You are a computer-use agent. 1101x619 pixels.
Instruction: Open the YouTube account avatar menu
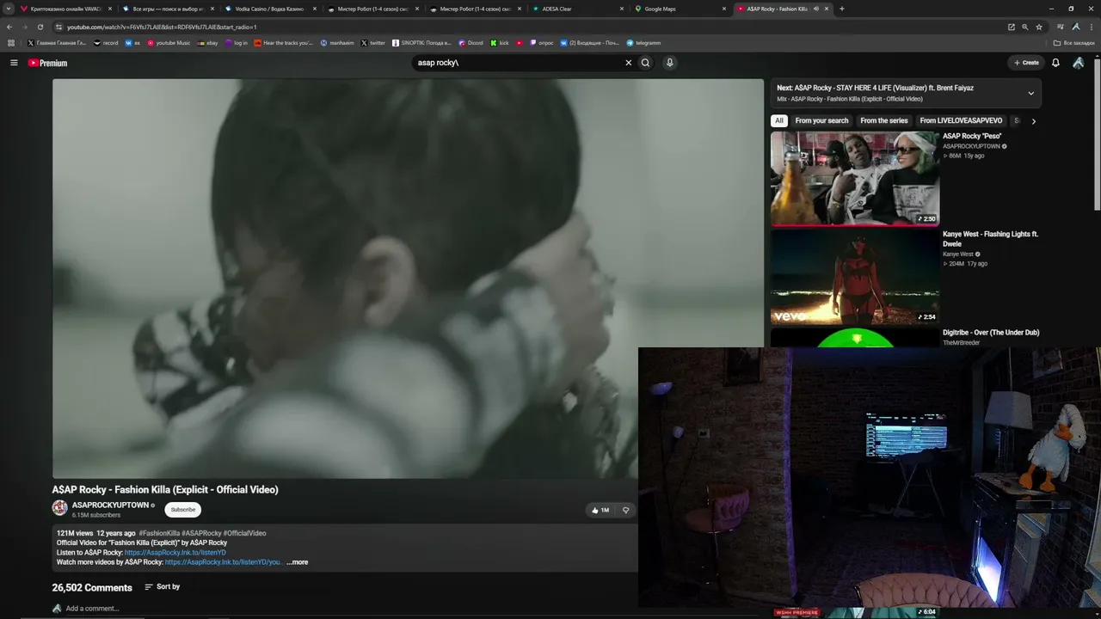click(x=1078, y=63)
